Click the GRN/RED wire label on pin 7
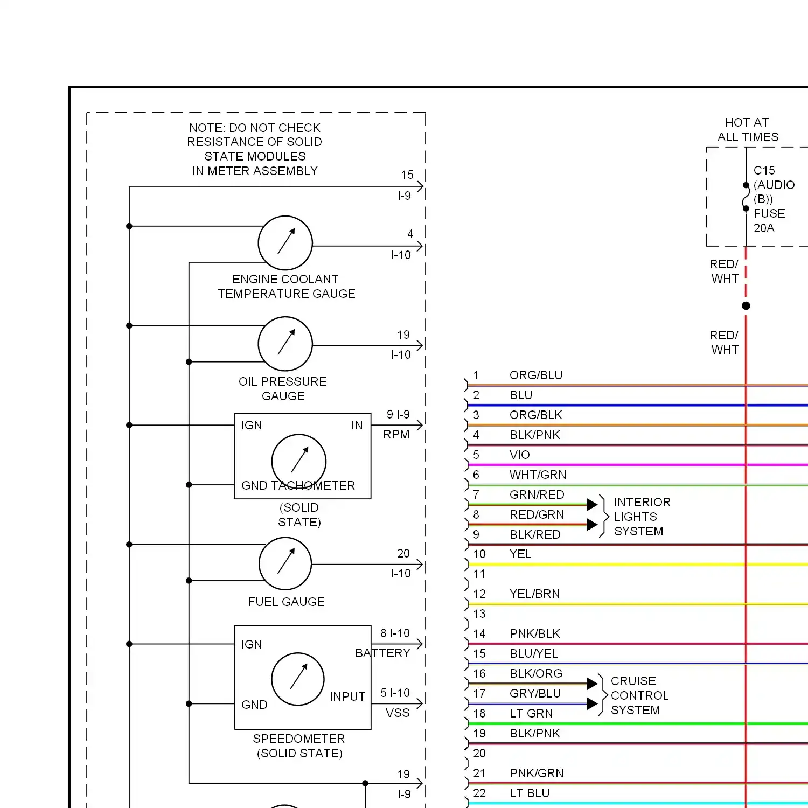The height and width of the screenshot is (808, 808). point(537,494)
